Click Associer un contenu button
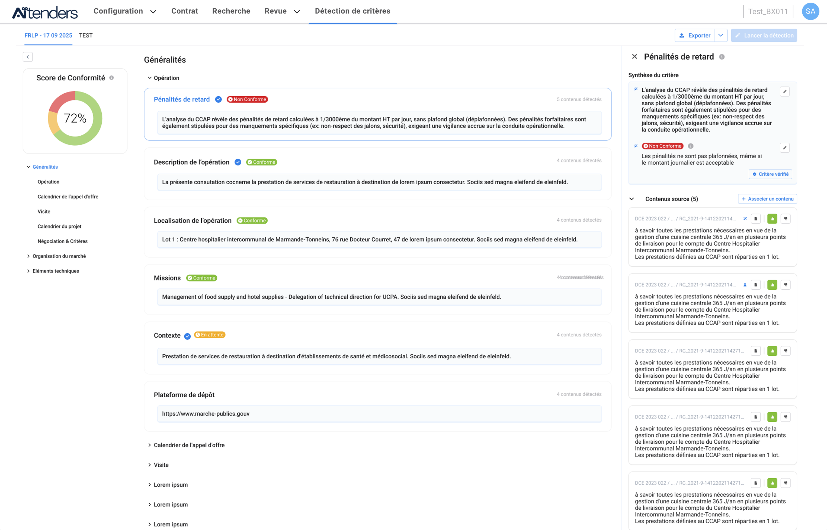 (767, 199)
